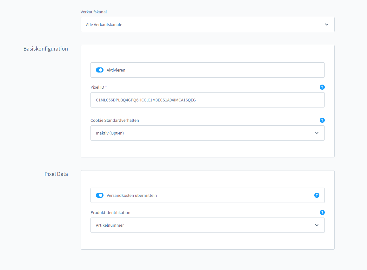Click the Pixel Data section heading
The height and width of the screenshot is (270, 367).
click(x=56, y=174)
